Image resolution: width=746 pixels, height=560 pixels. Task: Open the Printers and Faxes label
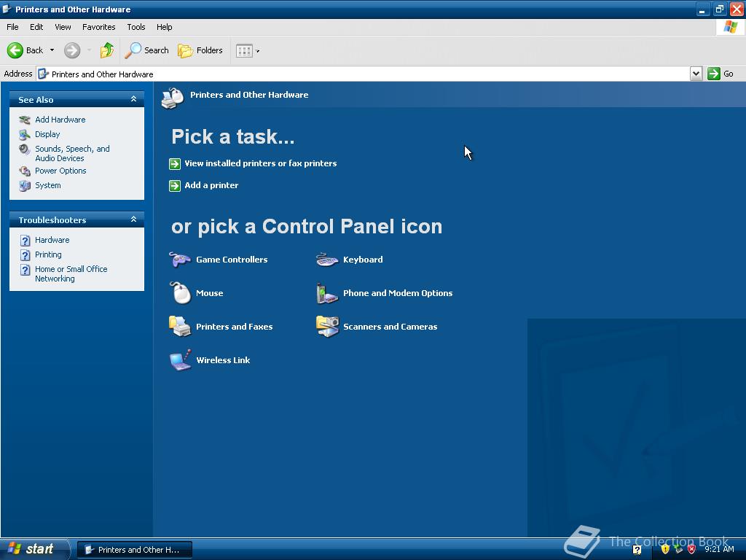pyautogui.click(x=234, y=327)
